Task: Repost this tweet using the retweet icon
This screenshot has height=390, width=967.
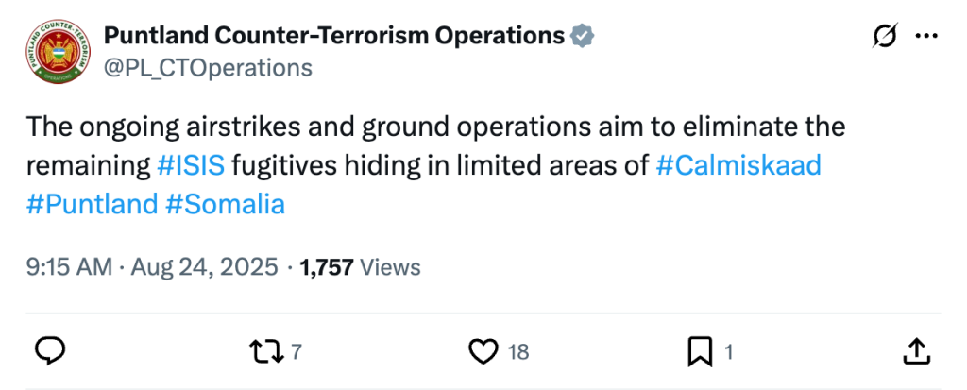Action: click(267, 352)
